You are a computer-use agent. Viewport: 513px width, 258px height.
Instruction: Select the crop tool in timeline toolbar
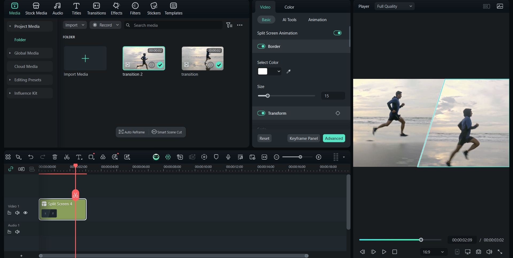click(x=91, y=157)
